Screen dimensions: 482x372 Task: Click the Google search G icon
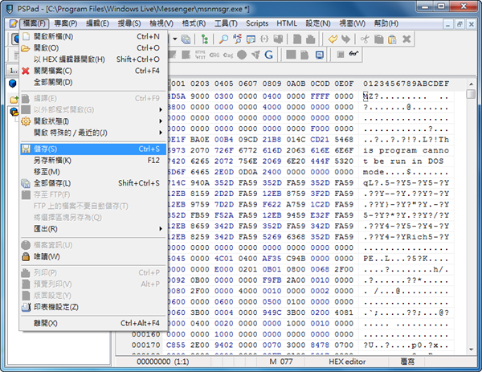[x=268, y=55]
